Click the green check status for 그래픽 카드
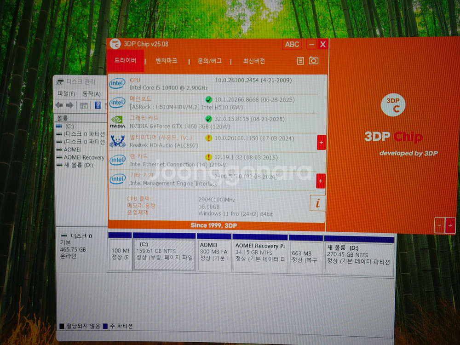Image resolution: width=460 pixels, height=345 pixels. 208,119
